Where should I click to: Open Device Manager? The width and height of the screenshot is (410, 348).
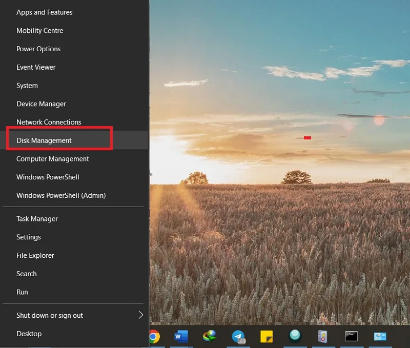coord(74,104)
